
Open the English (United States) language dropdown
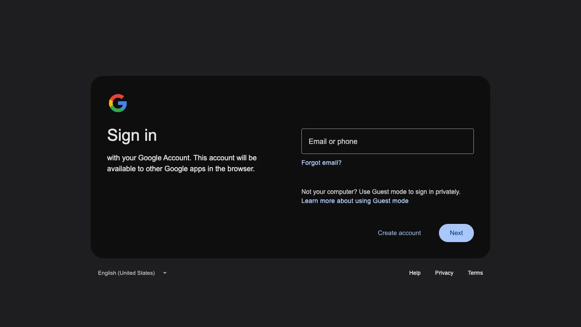point(132,273)
